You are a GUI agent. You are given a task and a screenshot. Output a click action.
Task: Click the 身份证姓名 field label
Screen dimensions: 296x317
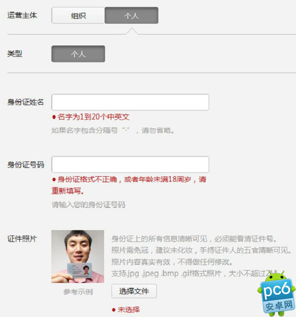[x=26, y=102]
